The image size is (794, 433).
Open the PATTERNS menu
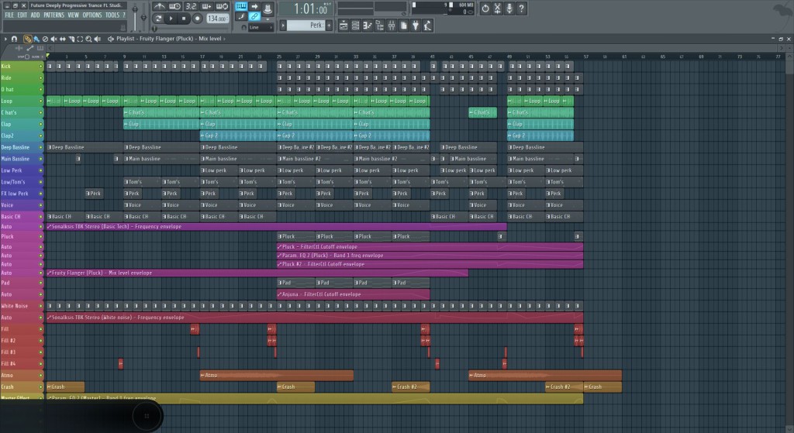tap(54, 15)
